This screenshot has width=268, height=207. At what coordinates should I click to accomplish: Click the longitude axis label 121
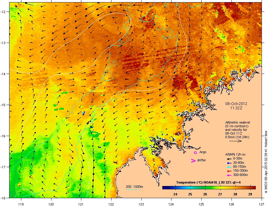(81, 204)
